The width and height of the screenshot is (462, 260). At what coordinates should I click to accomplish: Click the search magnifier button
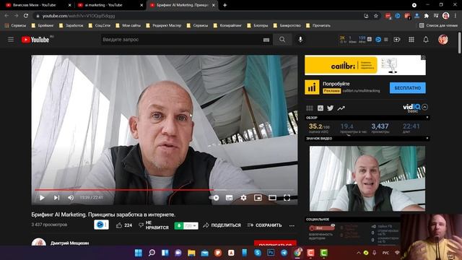282,40
